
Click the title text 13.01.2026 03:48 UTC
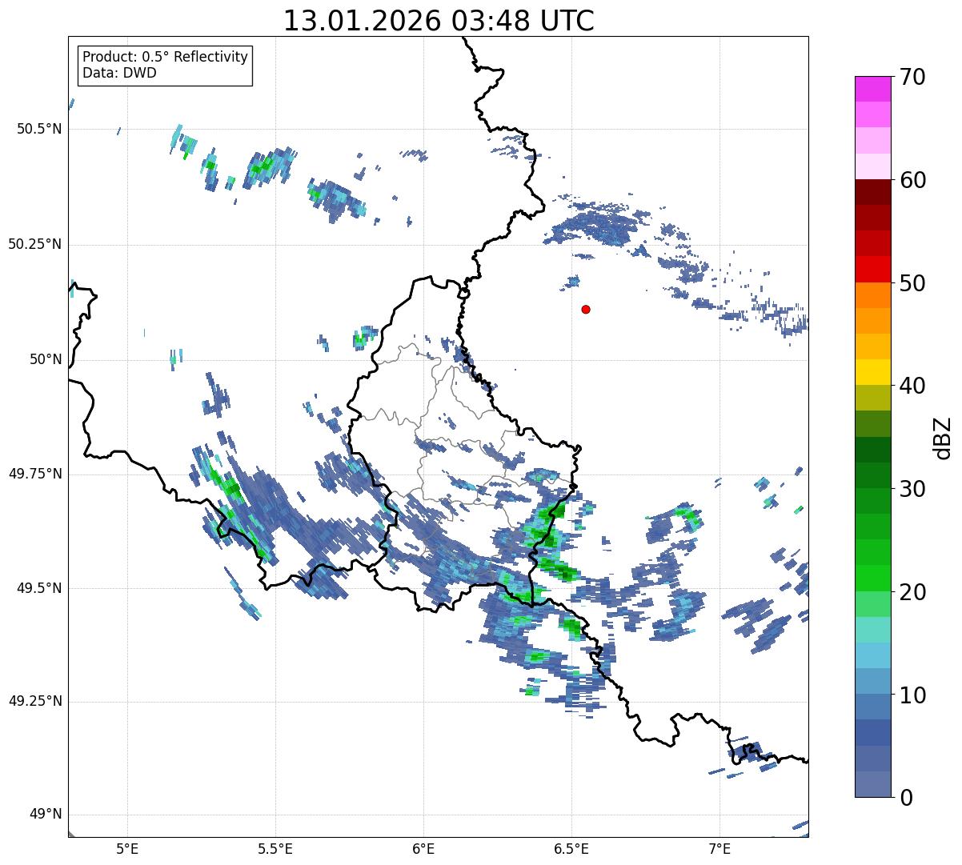point(439,21)
